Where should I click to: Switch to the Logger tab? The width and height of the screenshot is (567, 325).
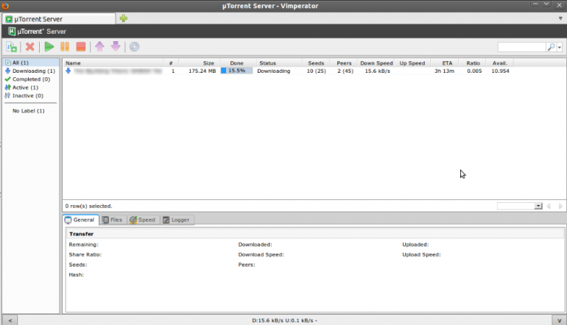[x=177, y=220]
